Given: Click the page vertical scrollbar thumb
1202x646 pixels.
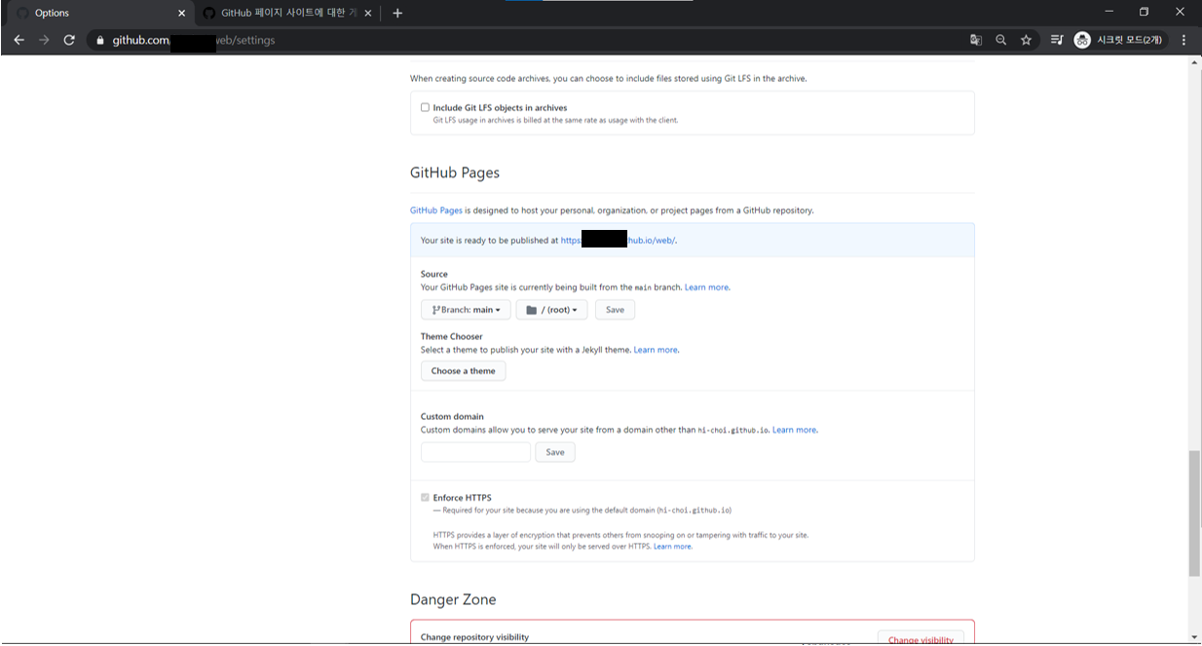Looking at the screenshot, I should (1194, 514).
